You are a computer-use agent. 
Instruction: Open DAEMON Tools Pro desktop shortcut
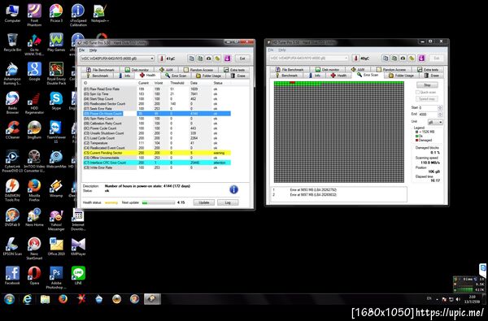(12, 190)
